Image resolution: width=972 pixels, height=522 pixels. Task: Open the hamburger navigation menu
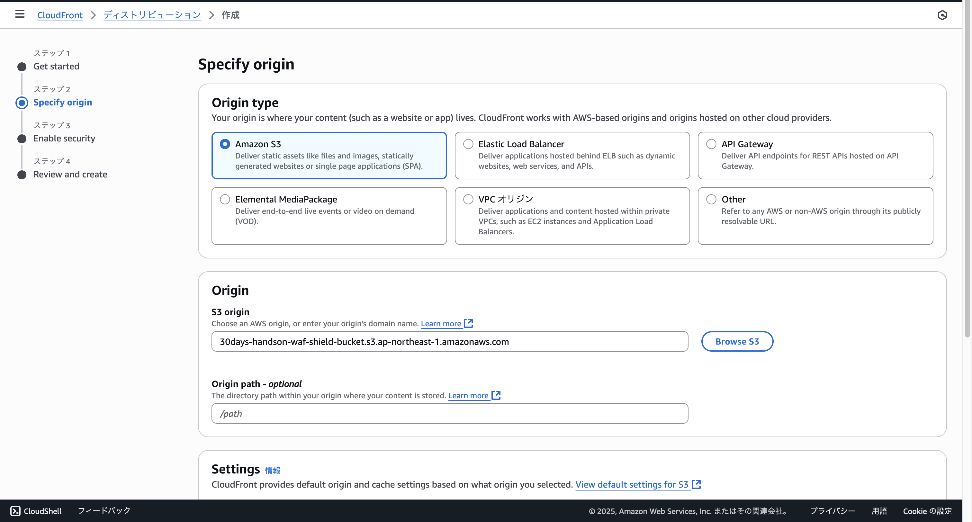(x=20, y=14)
